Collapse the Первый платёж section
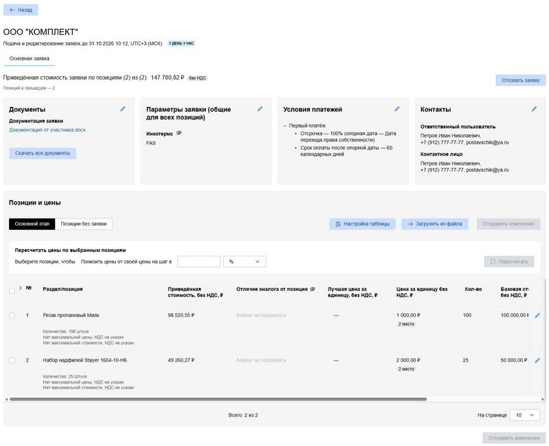The height and width of the screenshot is (446, 549). coord(285,126)
